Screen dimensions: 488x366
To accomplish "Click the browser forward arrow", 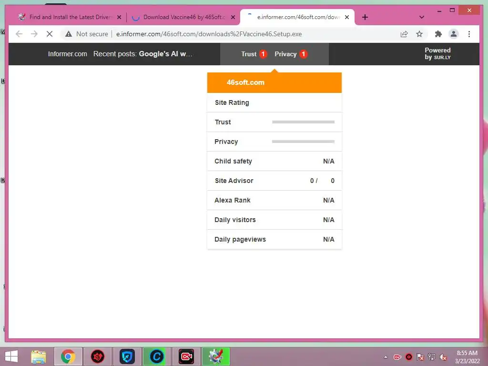I will pos(34,34).
